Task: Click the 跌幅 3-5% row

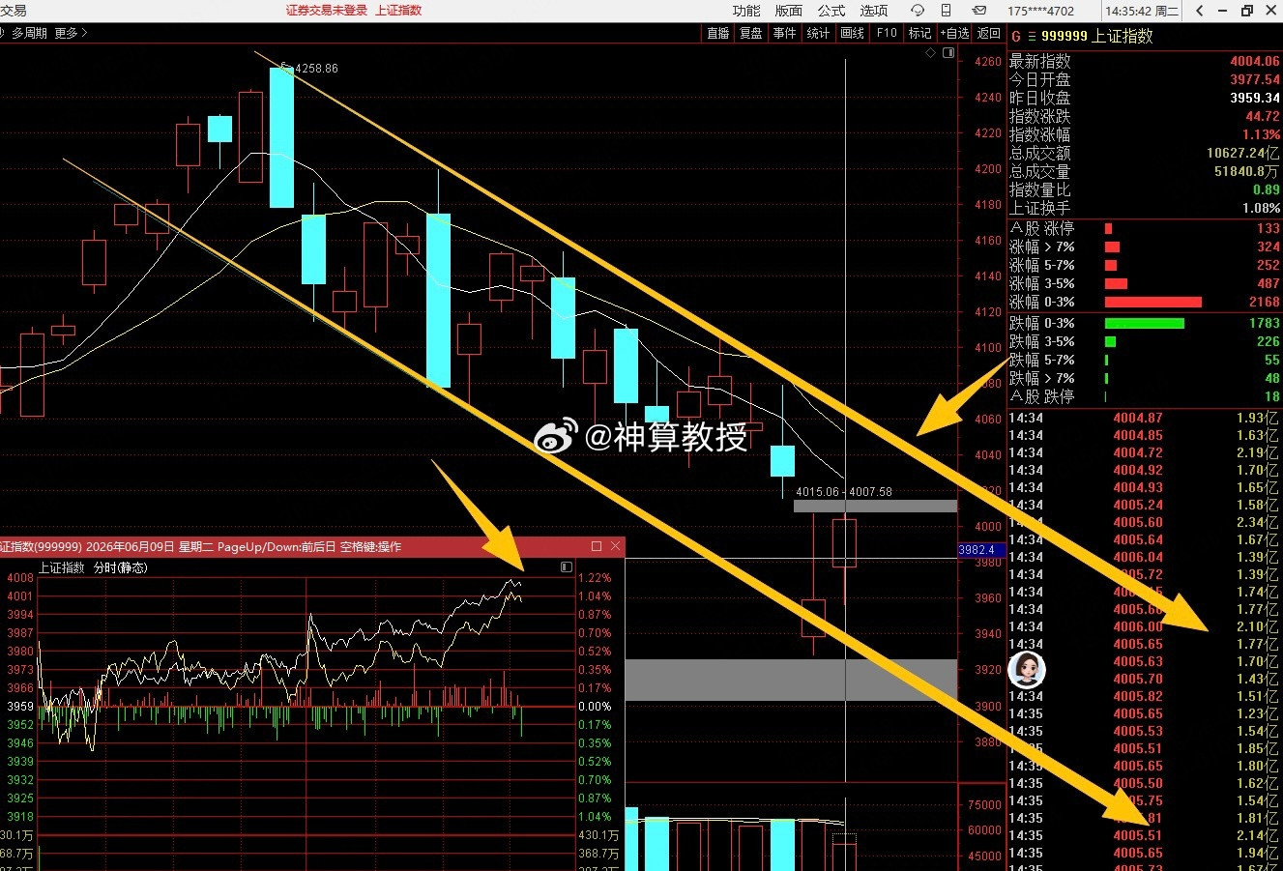Action: 1145,341
